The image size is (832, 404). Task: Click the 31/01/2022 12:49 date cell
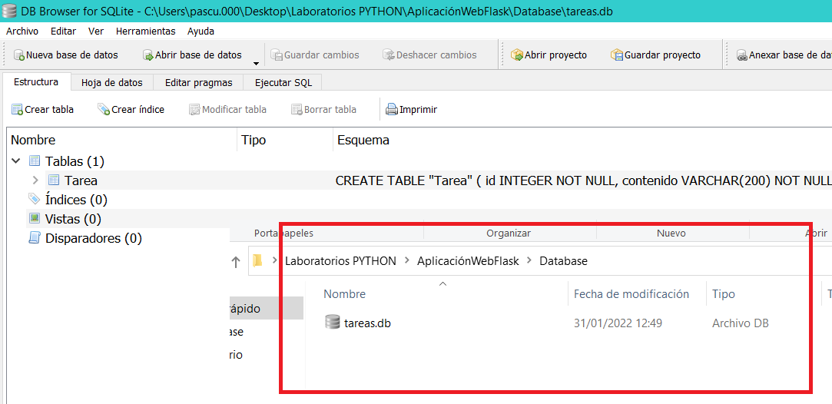(x=618, y=323)
